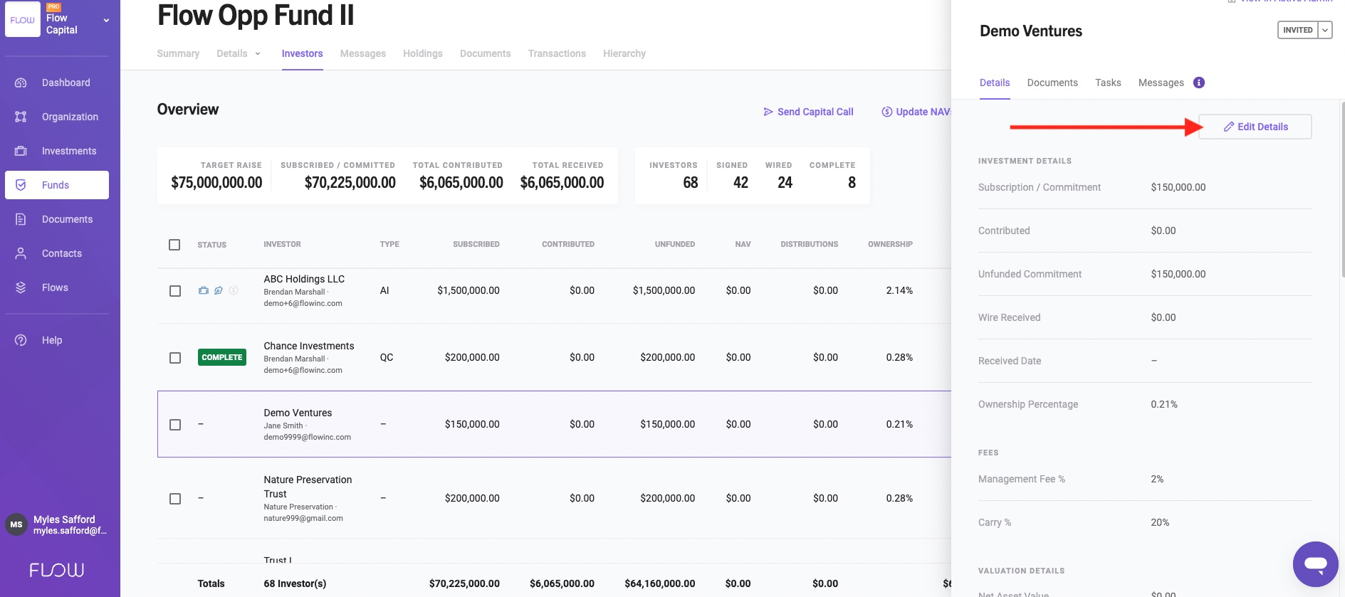Check the Chance Investments row checkbox
The width and height of the screenshot is (1345, 597).
click(175, 358)
